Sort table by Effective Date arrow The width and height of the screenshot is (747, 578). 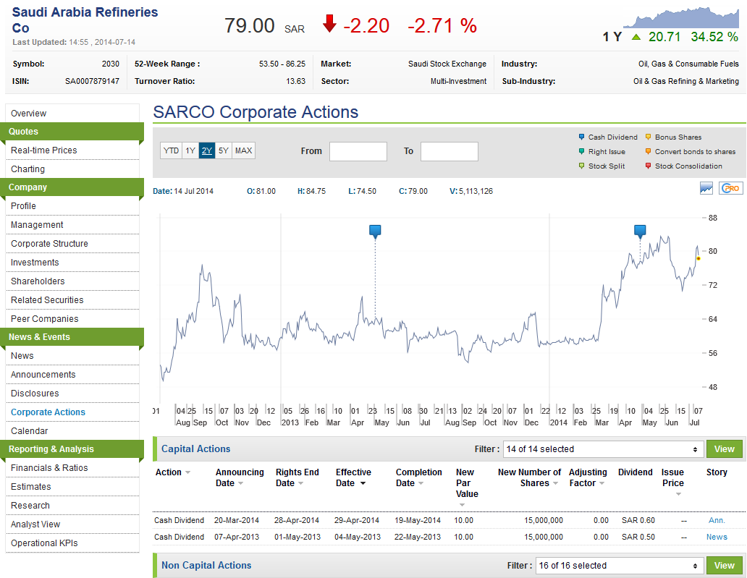363,483
